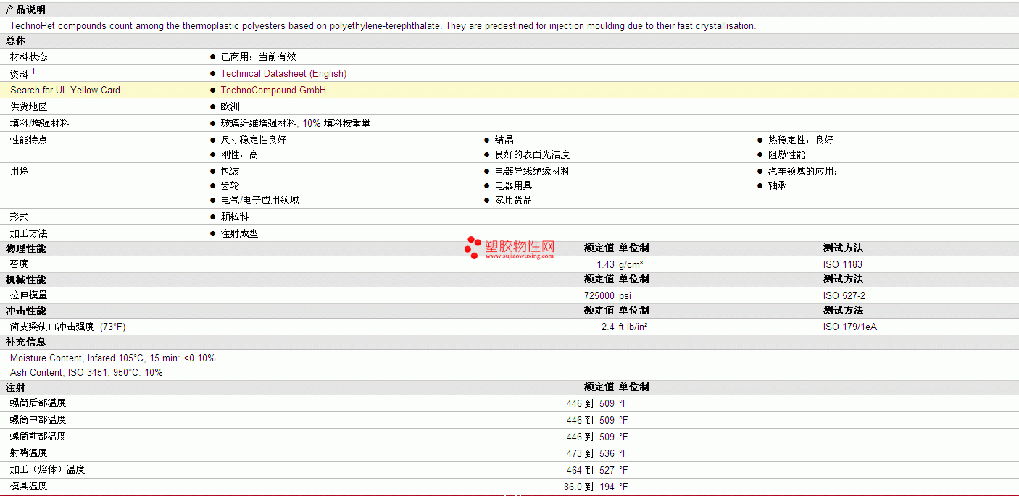Select the test method ISO 1183
The height and width of the screenshot is (496, 1019).
843,264
